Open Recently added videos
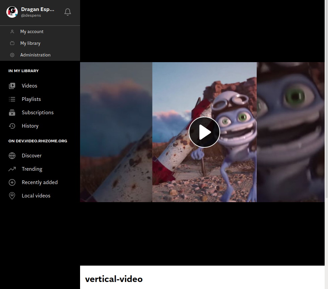Viewport: 328px width, 289px height. (x=40, y=182)
